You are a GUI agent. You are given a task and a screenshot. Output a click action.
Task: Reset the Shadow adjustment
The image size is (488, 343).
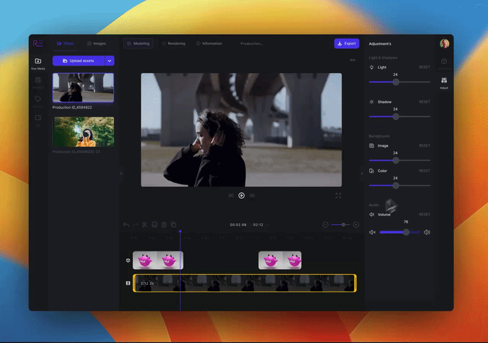coord(425,102)
